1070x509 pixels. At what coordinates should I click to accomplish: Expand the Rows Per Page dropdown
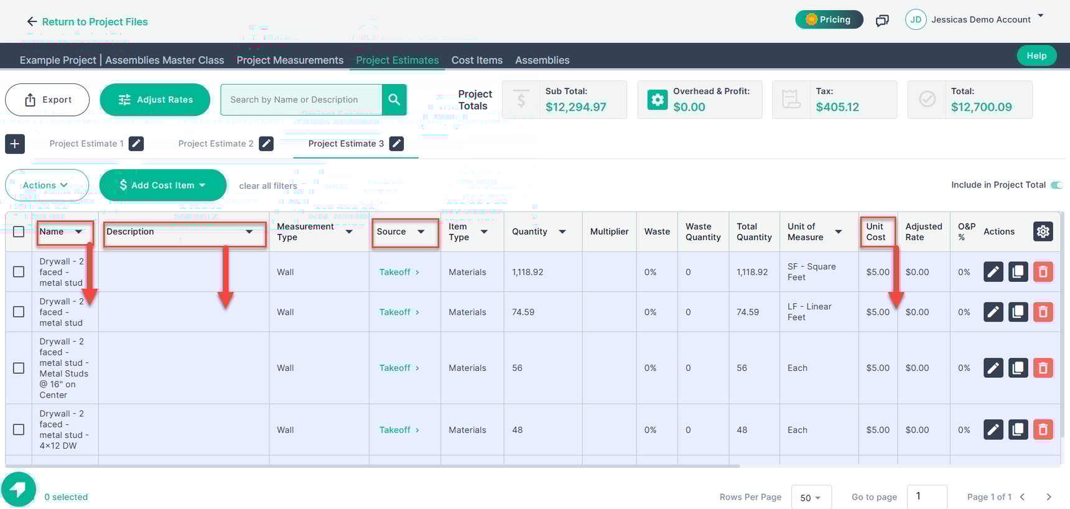coord(811,497)
